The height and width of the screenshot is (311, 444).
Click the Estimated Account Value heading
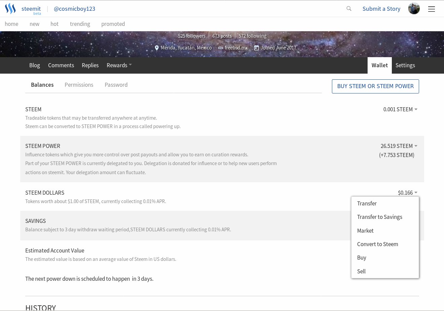[55, 250]
